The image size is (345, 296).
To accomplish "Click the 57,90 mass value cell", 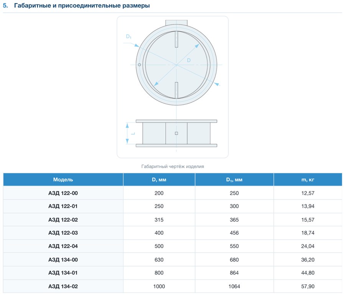I will pos(307,286).
